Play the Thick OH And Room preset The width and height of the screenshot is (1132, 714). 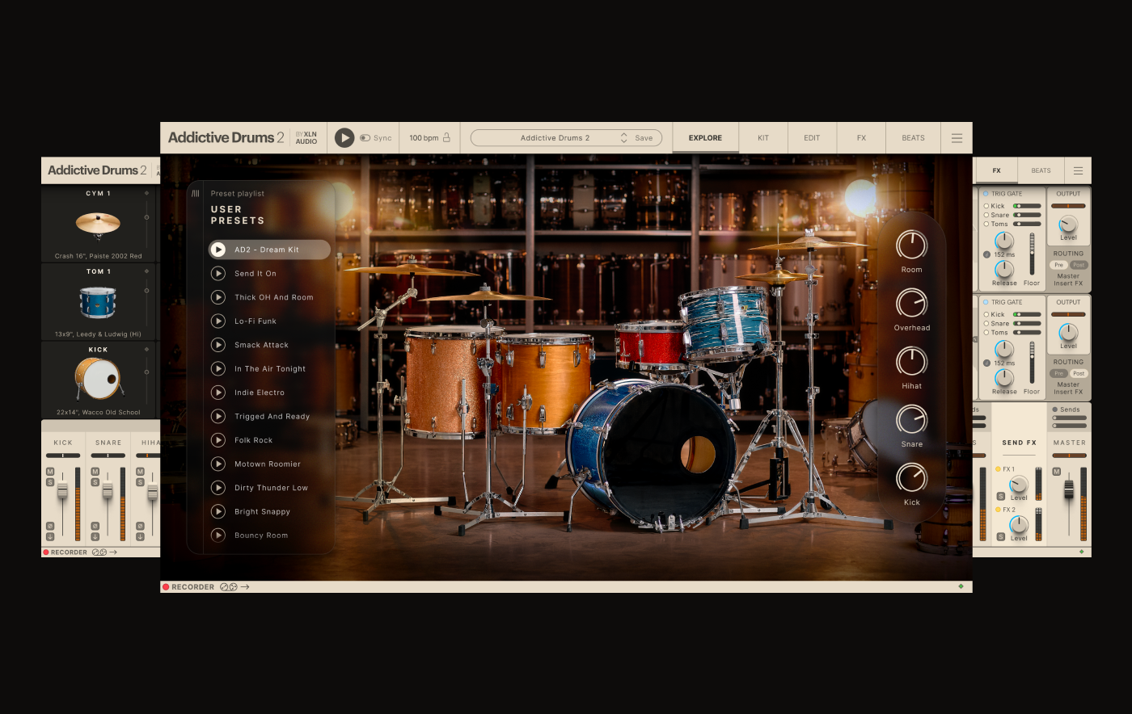[x=218, y=297]
